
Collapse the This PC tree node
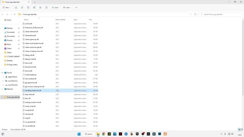click(x=2, y=73)
